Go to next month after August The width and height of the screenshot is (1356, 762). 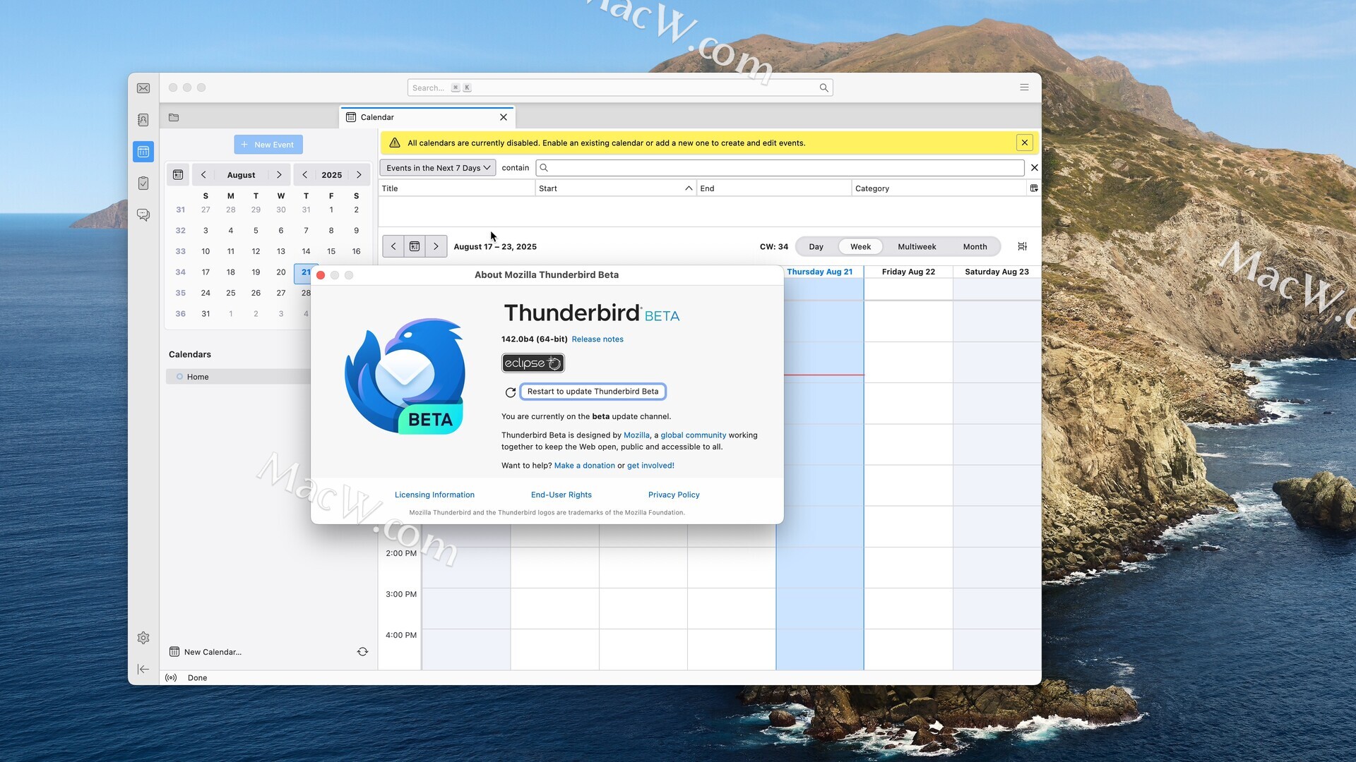click(279, 175)
